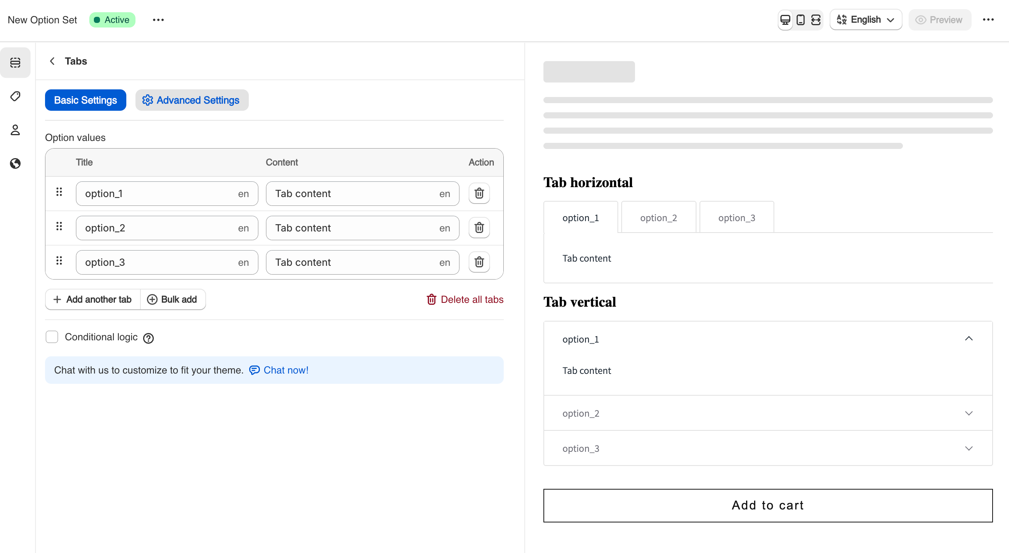
Task: Open the tag icon in sidebar
Action: click(15, 96)
